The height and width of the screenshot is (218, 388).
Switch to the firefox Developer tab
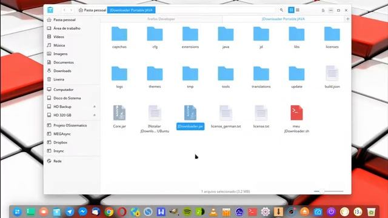(161, 19)
